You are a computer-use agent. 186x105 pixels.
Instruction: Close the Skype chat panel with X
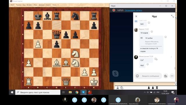[136, 16]
